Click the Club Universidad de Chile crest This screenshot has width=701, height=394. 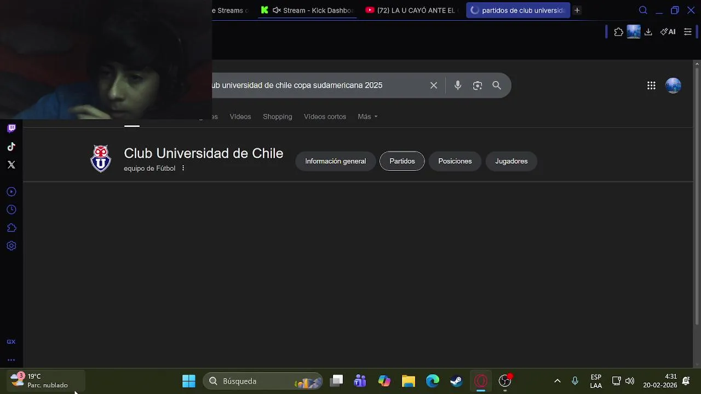(101, 159)
